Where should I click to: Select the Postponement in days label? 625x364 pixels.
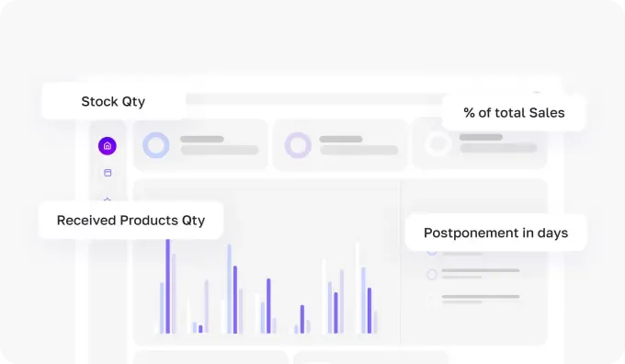coord(495,233)
